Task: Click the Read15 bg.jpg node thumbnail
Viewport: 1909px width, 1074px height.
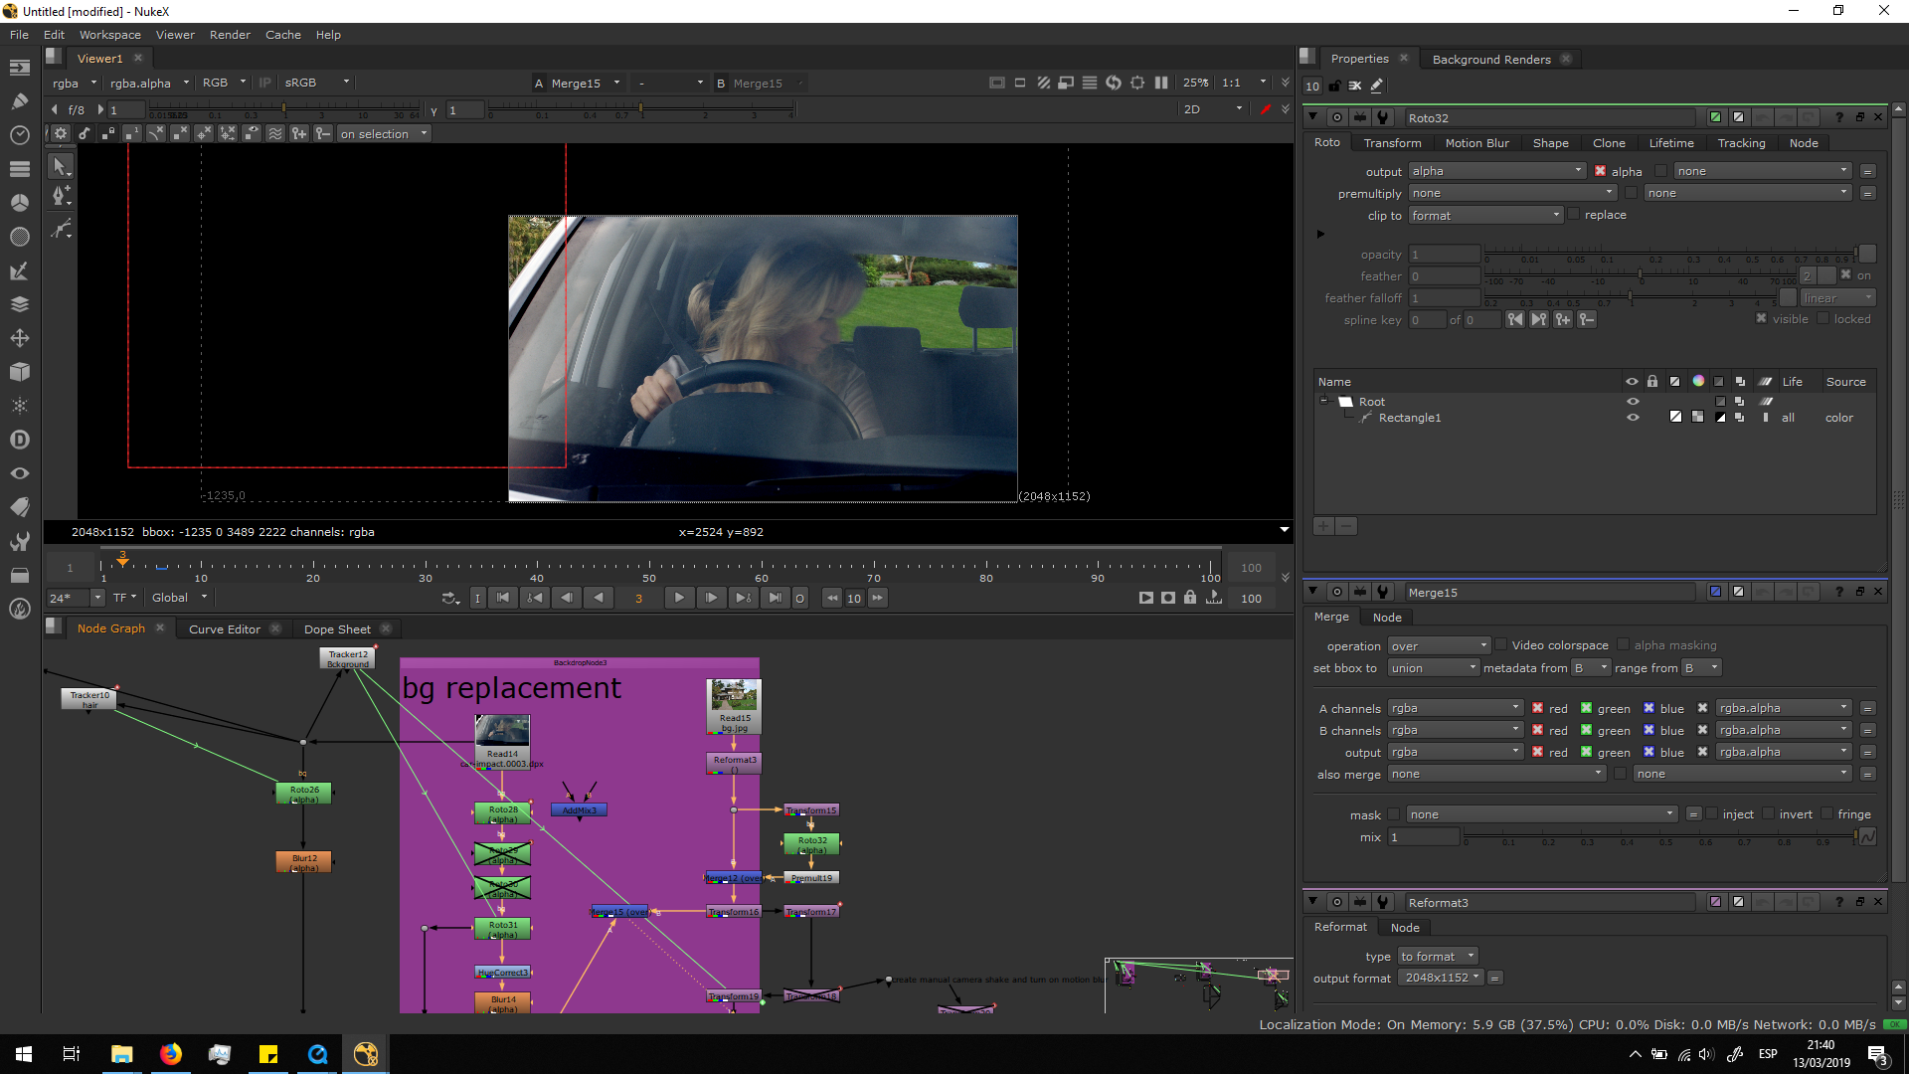Action: (734, 695)
